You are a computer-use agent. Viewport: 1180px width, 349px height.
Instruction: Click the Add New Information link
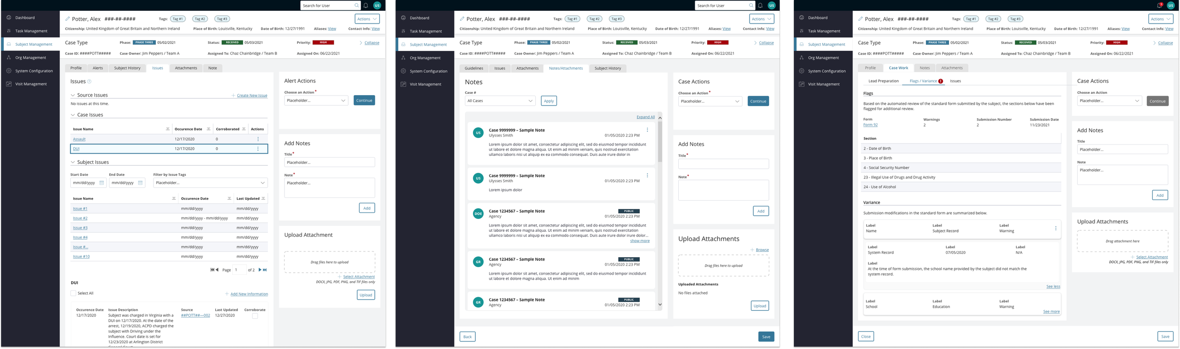[249, 294]
